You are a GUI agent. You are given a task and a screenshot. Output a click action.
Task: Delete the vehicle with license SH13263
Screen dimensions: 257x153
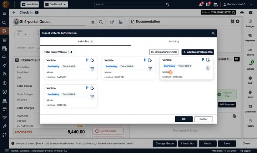pyautogui.click(x=208, y=68)
